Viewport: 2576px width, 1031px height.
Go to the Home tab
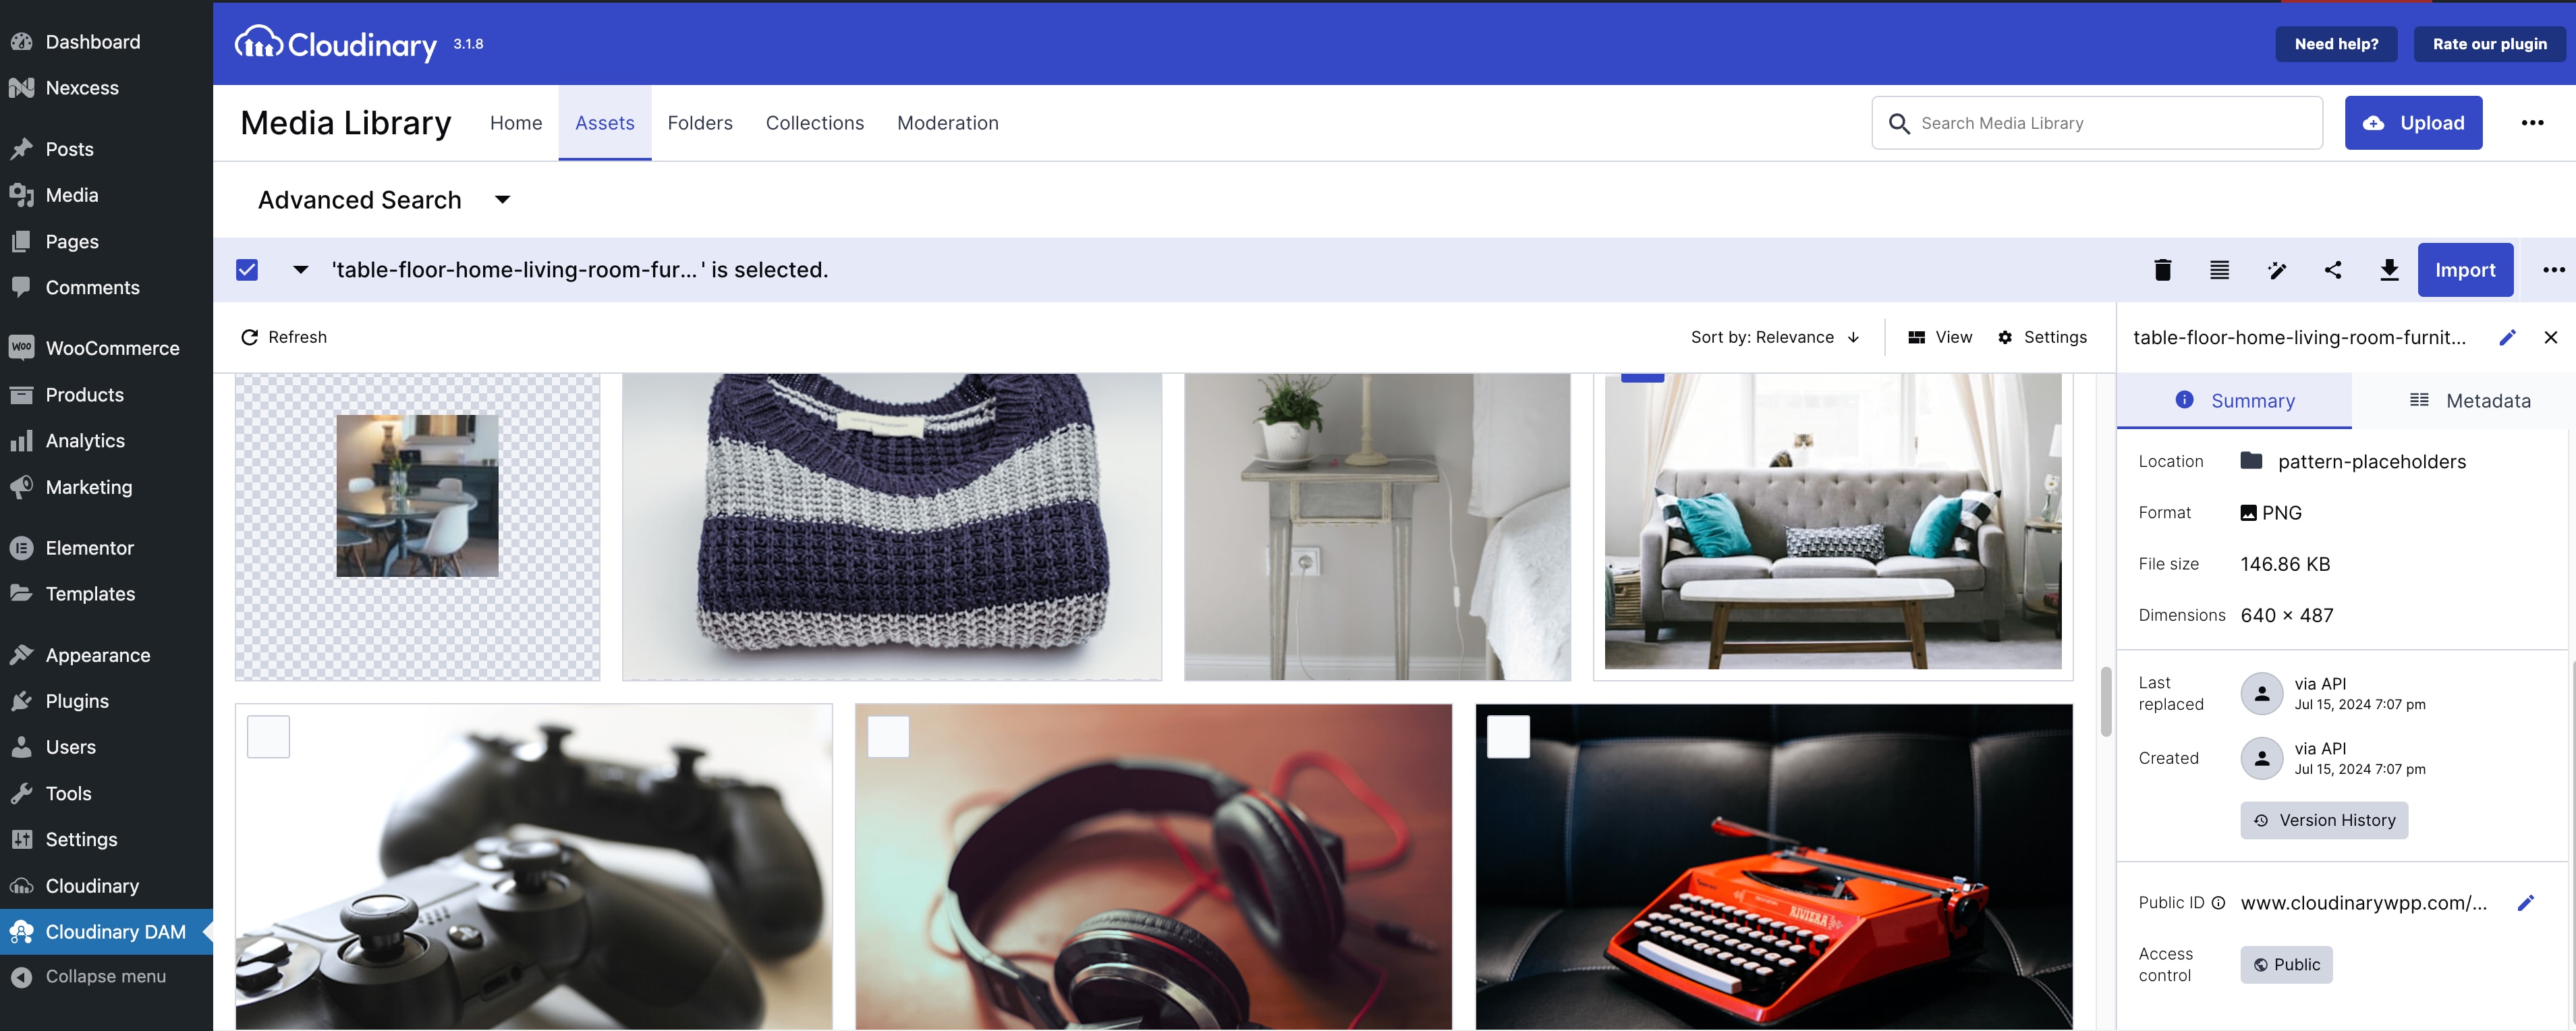coord(516,123)
